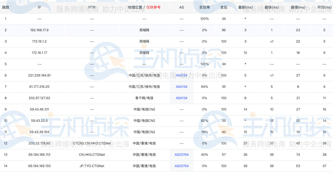
Task: Click AS4134 link for IP 202.97.127.62
Action: [x=181, y=98]
